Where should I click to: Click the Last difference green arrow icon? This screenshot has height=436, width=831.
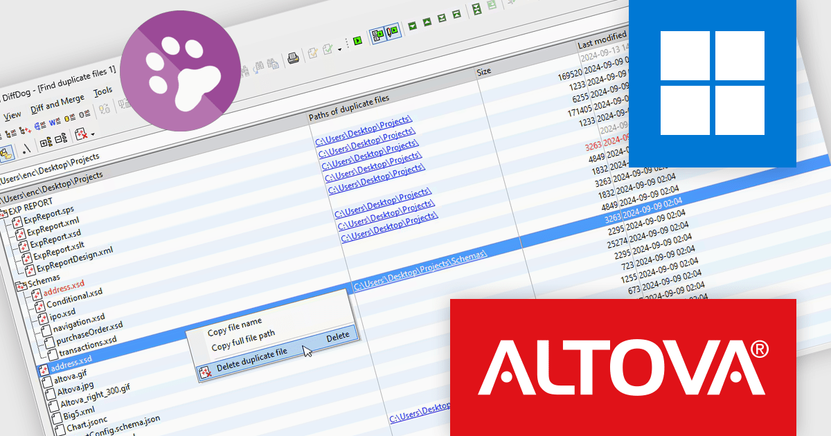[x=442, y=19]
